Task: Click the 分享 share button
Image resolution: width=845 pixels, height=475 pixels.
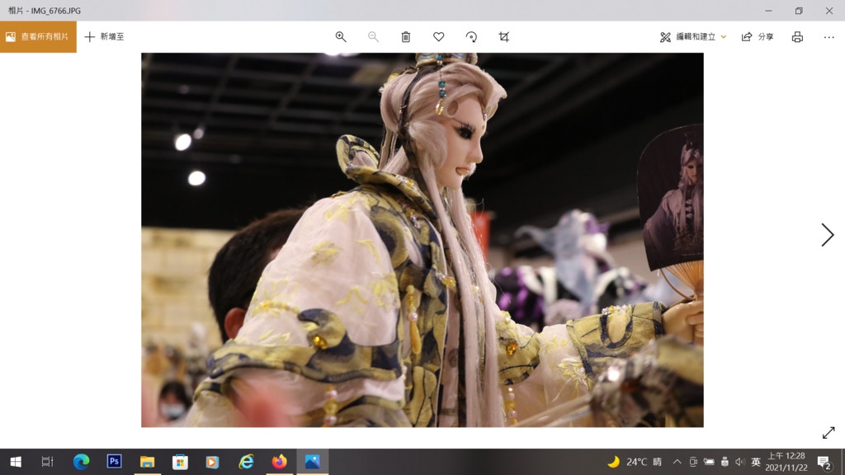Action: 758,36
